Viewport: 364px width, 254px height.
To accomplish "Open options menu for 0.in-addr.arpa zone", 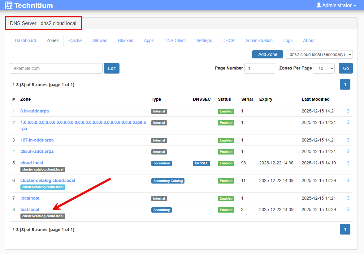I will [x=348, y=111].
